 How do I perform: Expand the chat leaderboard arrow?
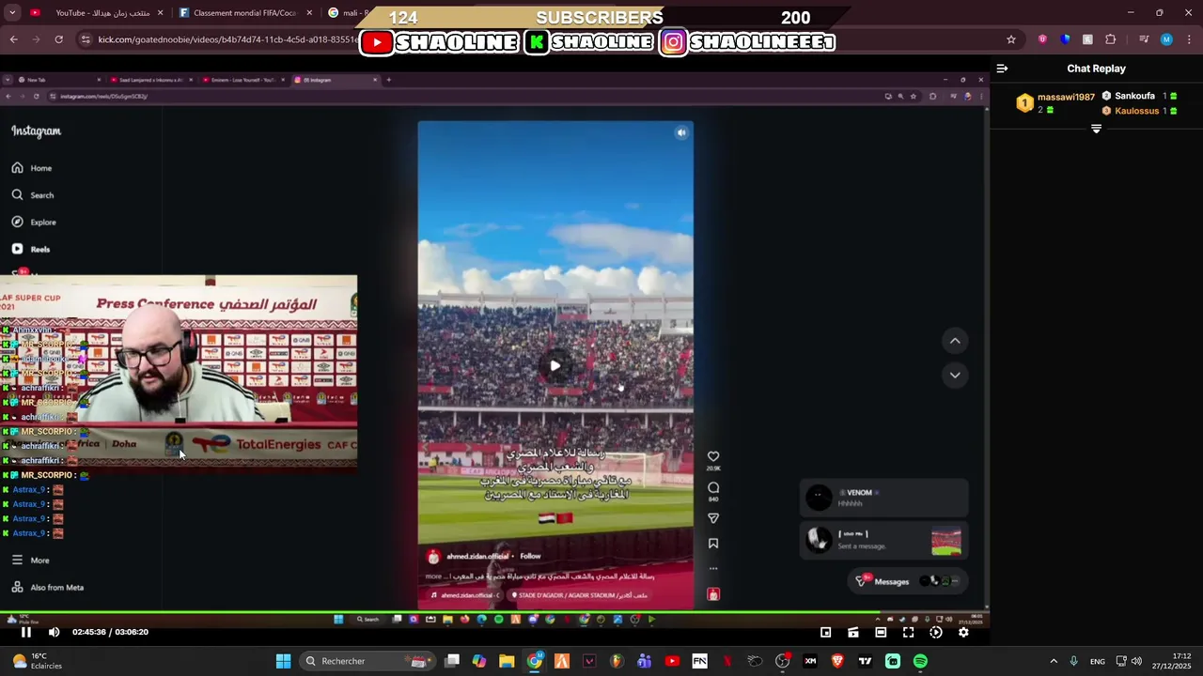(1096, 129)
